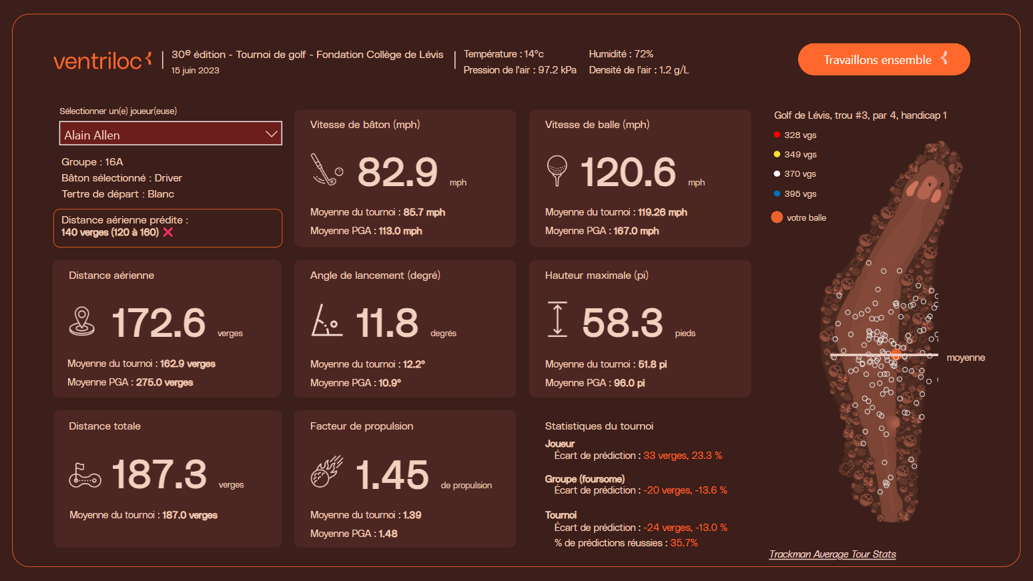Open the Trackman Average Tour Stats link
The width and height of the screenshot is (1033, 581).
click(832, 554)
